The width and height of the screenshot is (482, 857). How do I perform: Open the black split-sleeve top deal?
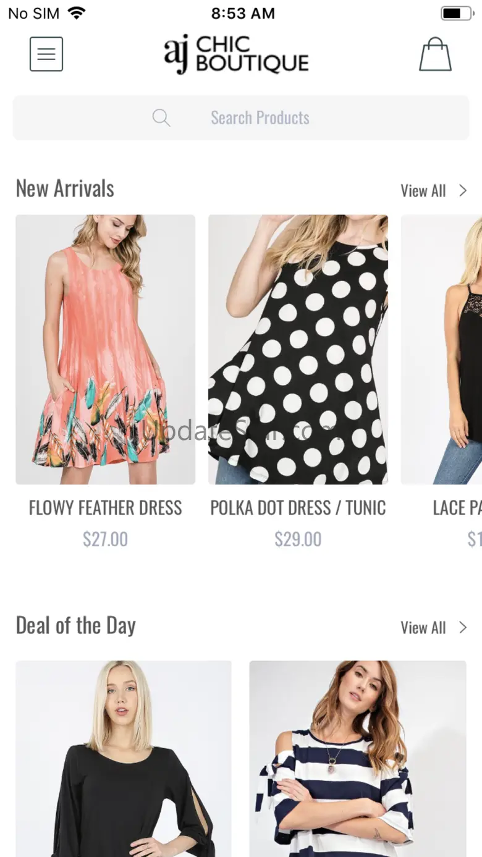(124, 759)
